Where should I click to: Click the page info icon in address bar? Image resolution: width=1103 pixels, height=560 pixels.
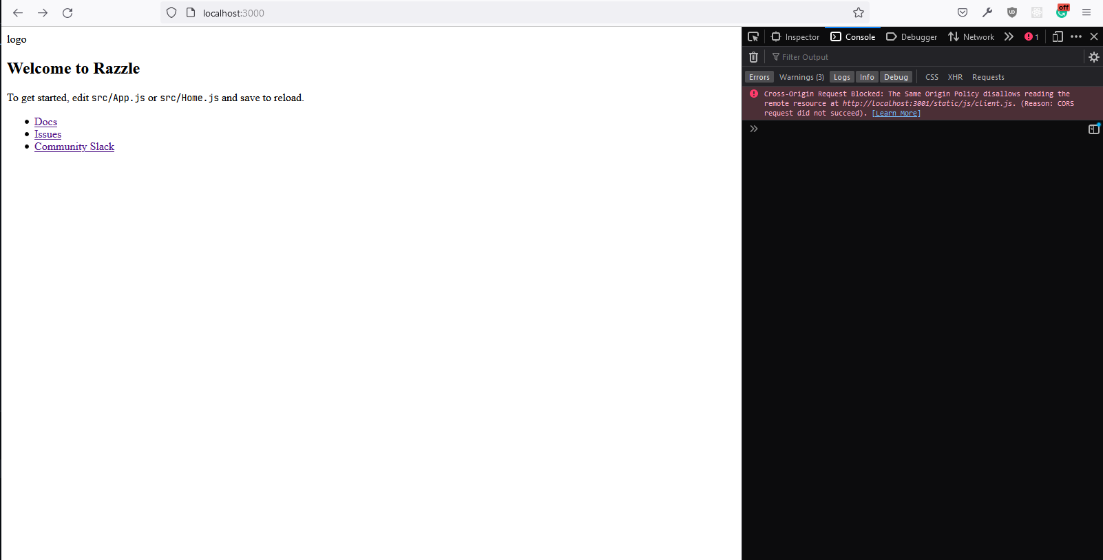coord(191,12)
